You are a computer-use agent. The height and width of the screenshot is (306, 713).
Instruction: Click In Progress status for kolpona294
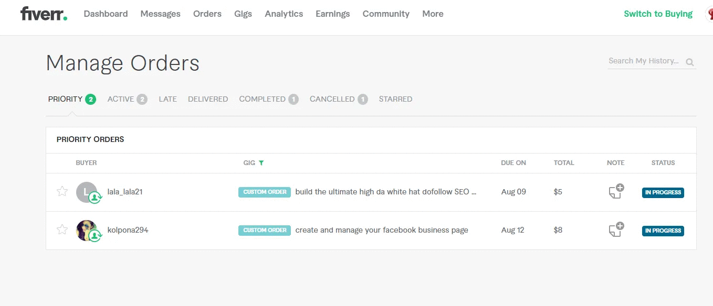tap(663, 231)
